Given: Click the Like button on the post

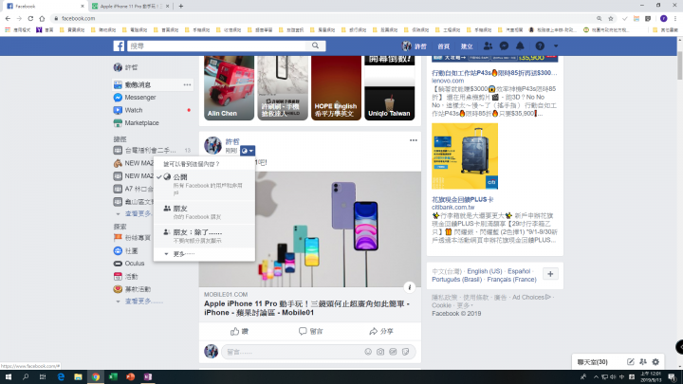Looking at the screenshot, I should (x=239, y=331).
